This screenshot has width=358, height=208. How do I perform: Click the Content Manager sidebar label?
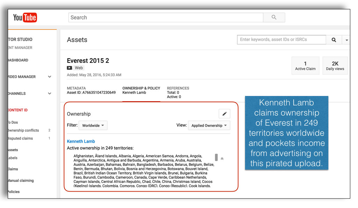[x=20, y=47]
